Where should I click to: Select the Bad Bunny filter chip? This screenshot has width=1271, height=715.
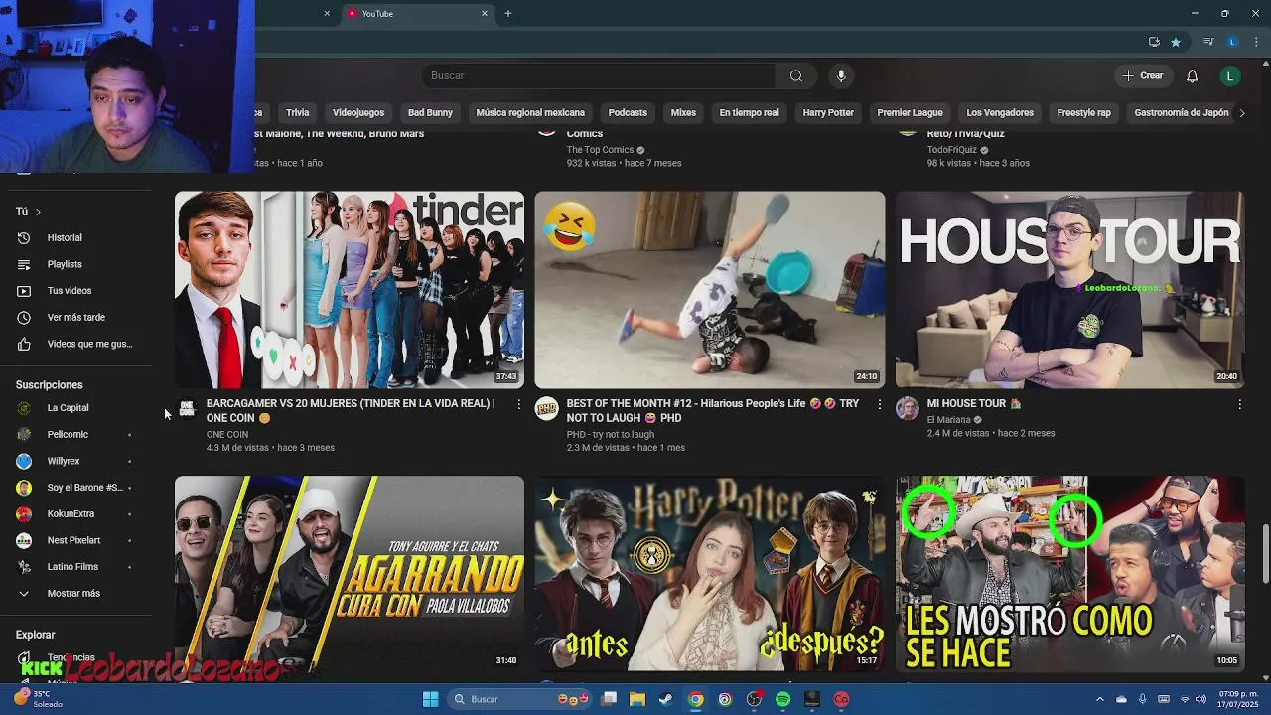pyautogui.click(x=430, y=113)
